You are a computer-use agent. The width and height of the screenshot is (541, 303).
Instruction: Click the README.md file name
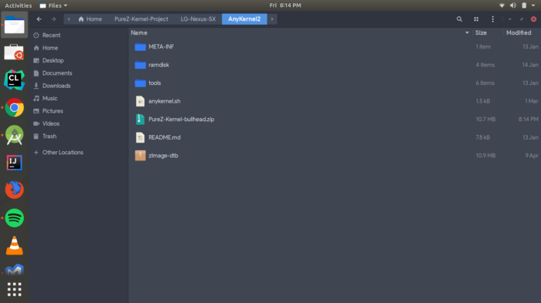(x=164, y=137)
